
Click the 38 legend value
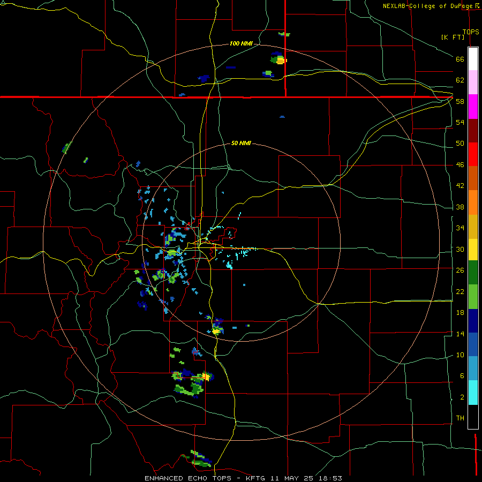coord(460,207)
